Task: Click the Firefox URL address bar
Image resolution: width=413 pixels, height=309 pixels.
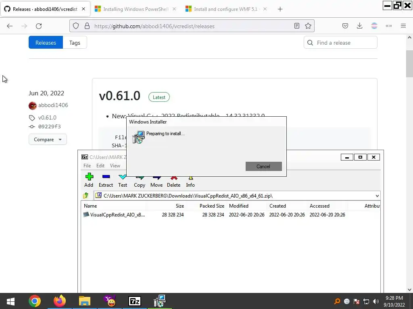Action: [x=192, y=26]
